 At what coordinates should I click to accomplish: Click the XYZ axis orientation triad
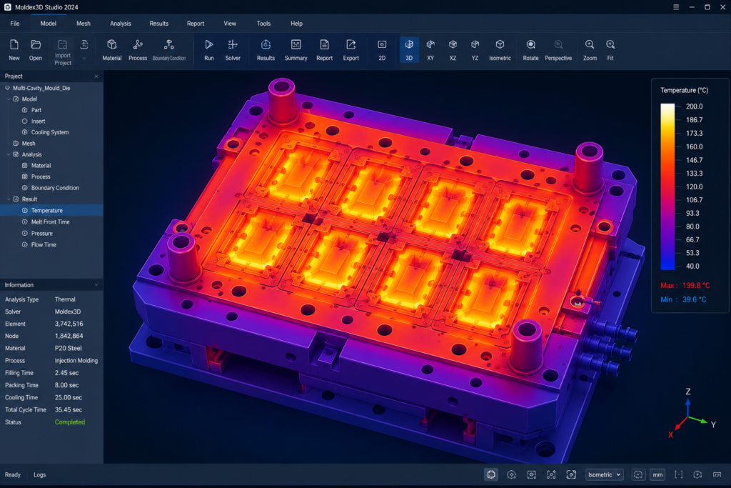pos(691,414)
